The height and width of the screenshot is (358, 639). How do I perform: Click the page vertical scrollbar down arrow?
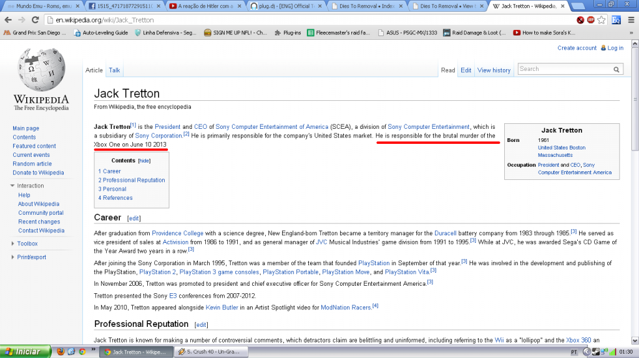coord(635,341)
